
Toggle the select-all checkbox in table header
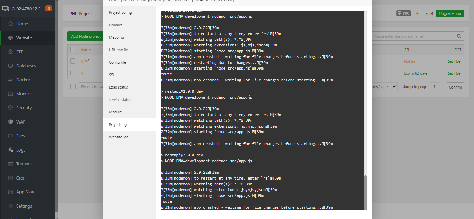point(73,49)
